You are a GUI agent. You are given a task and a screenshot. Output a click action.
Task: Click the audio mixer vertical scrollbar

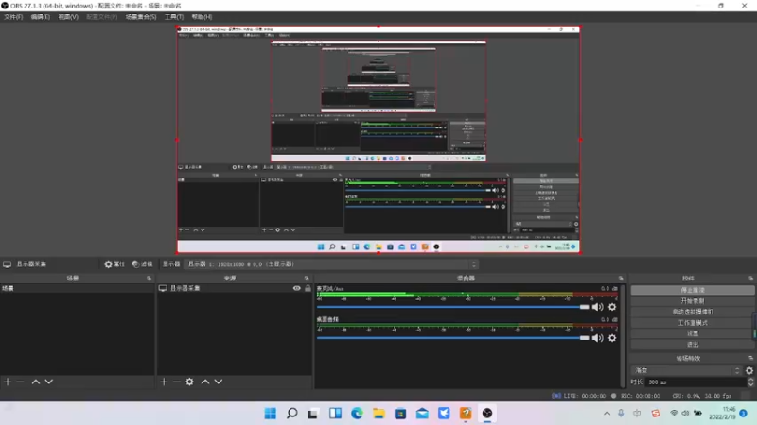pyautogui.click(x=624, y=336)
